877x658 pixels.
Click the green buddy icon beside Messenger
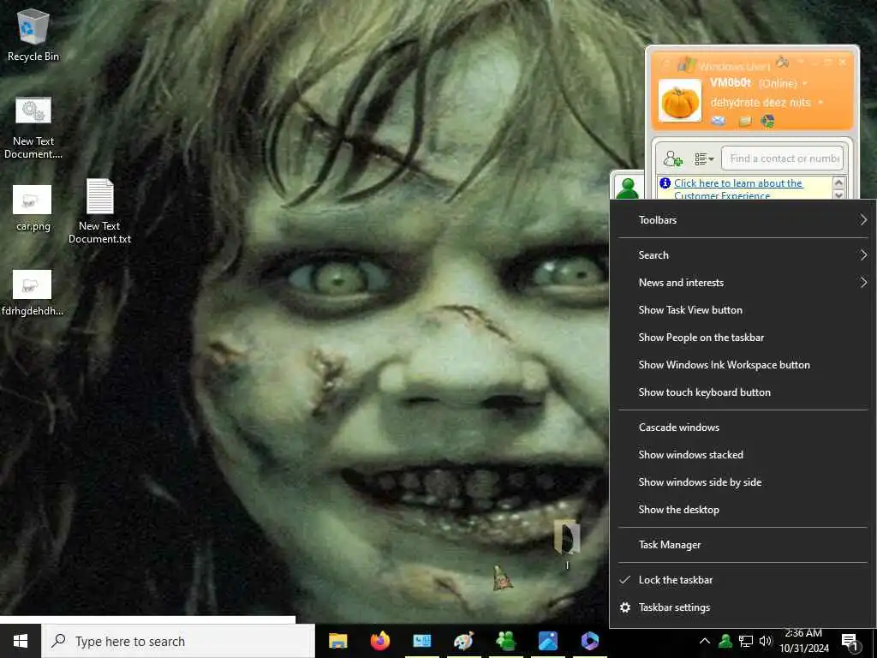[x=627, y=188]
